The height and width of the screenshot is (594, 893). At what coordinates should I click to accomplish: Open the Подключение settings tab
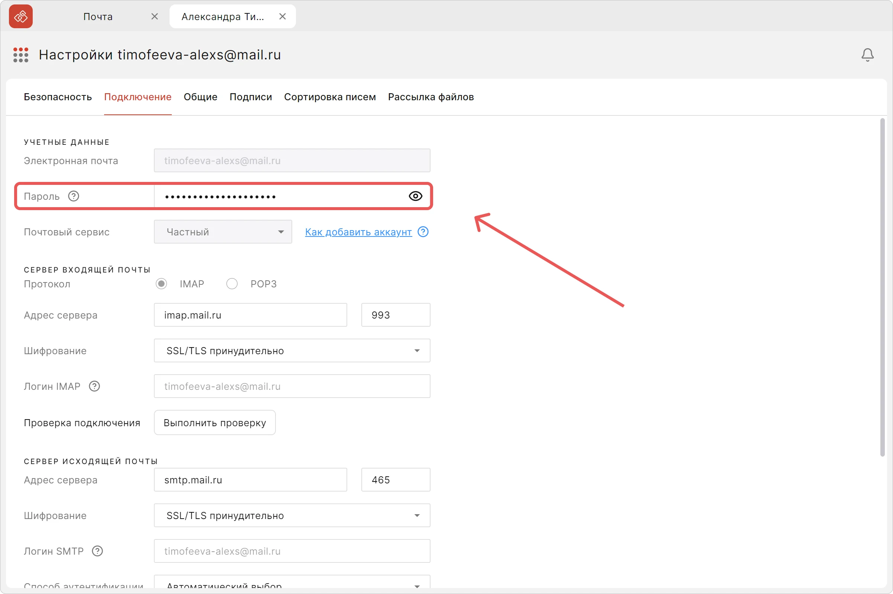tap(138, 97)
